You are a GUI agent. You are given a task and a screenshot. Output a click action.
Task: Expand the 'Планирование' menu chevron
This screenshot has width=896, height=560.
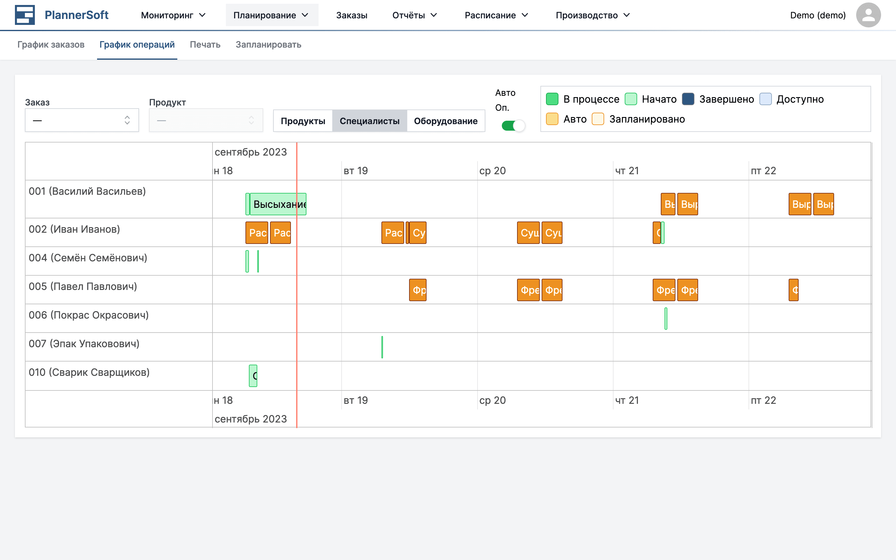(x=305, y=15)
